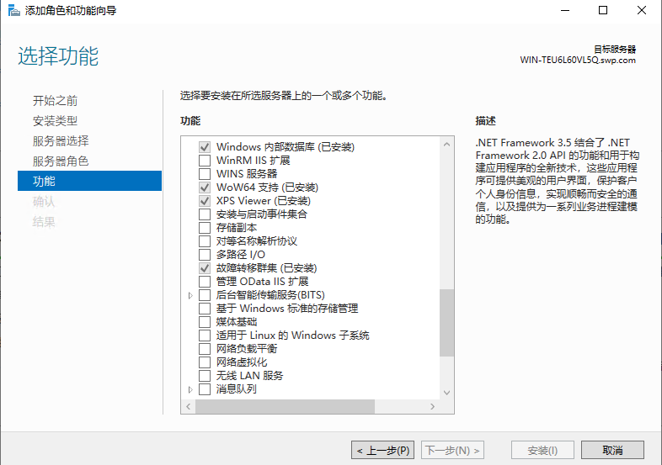Click the vertical scrollbar thumb in features list
Viewport: 662px width, 465px height.
point(446,323)
